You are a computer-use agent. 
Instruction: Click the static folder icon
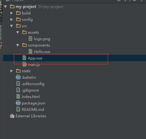pyautogui.click(x=18, y=71)
